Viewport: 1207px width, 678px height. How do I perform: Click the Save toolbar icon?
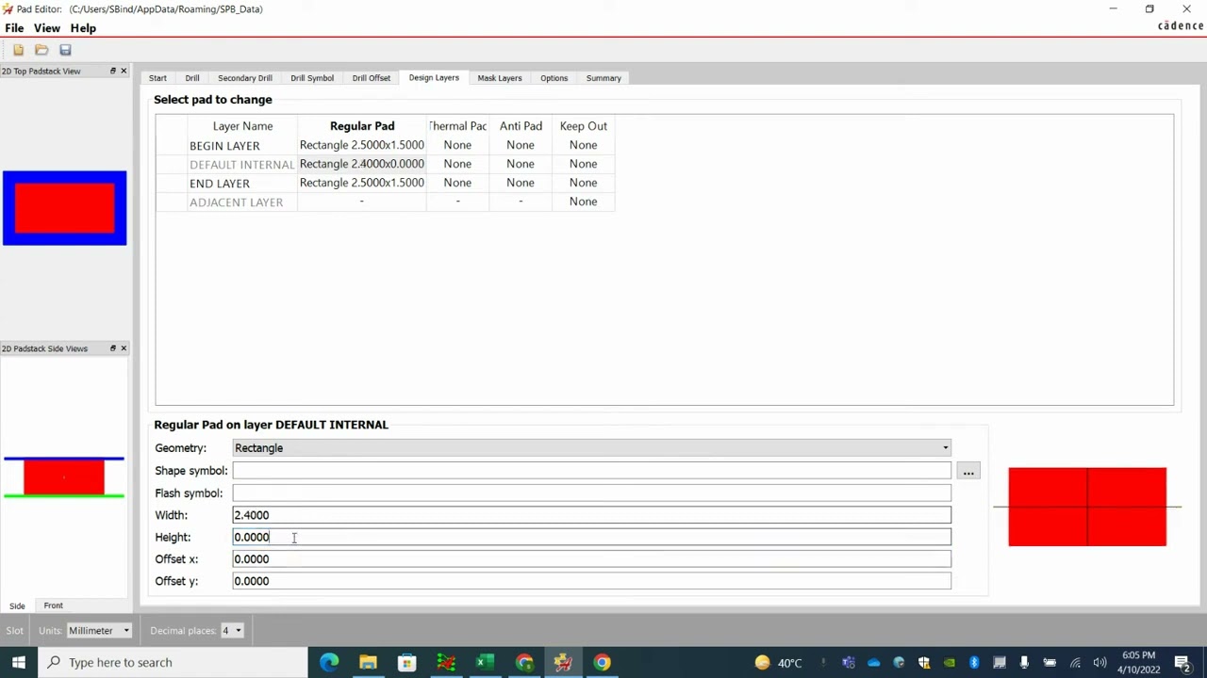tap(65, 50)
